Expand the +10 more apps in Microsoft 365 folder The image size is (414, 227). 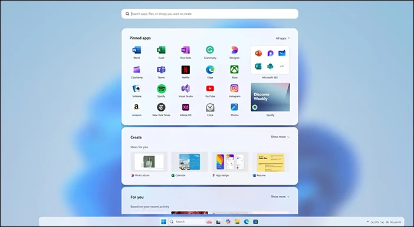point(282,66)
